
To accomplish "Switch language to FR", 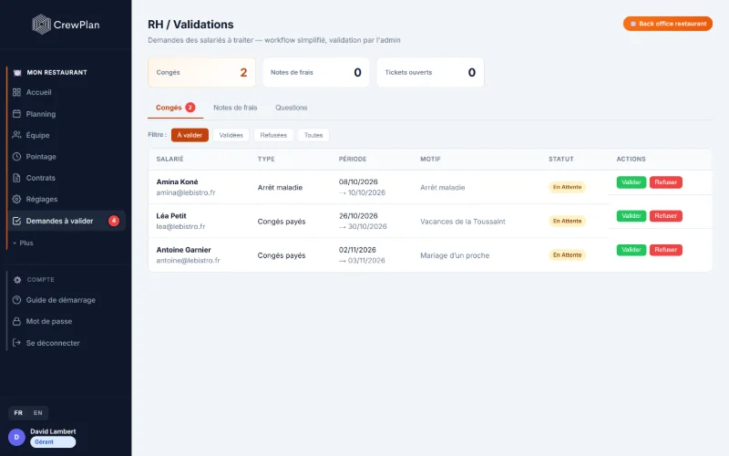I will click(18, 413).
